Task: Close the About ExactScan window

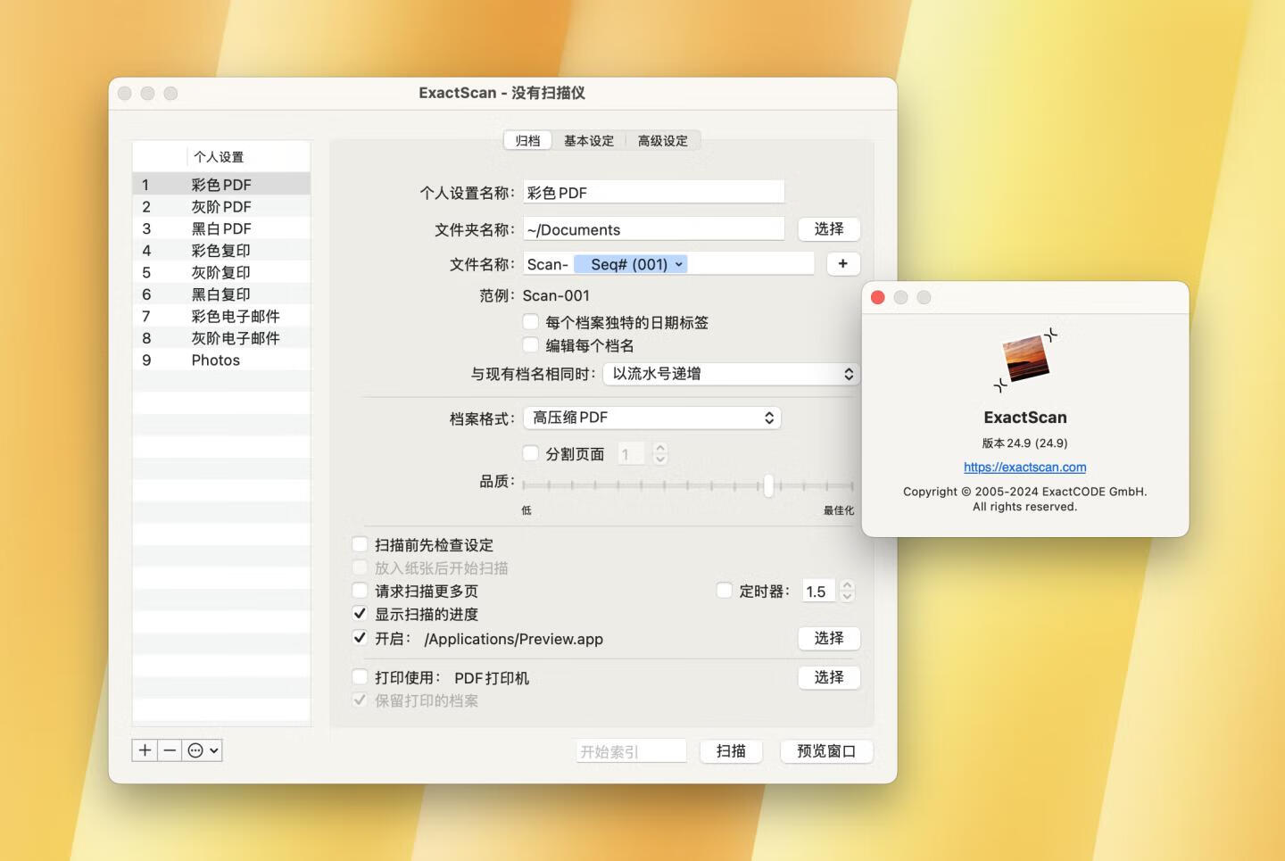Action: click(877, 297)
